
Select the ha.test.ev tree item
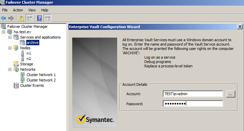(x=22, y=32)
